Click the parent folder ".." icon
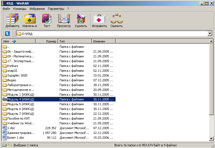 tap(5, 47)
